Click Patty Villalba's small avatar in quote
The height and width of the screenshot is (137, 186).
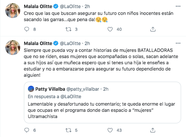31,89
